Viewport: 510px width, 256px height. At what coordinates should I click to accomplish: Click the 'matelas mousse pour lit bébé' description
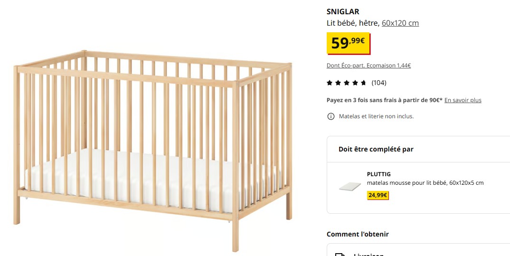click(x=425, y=183)
